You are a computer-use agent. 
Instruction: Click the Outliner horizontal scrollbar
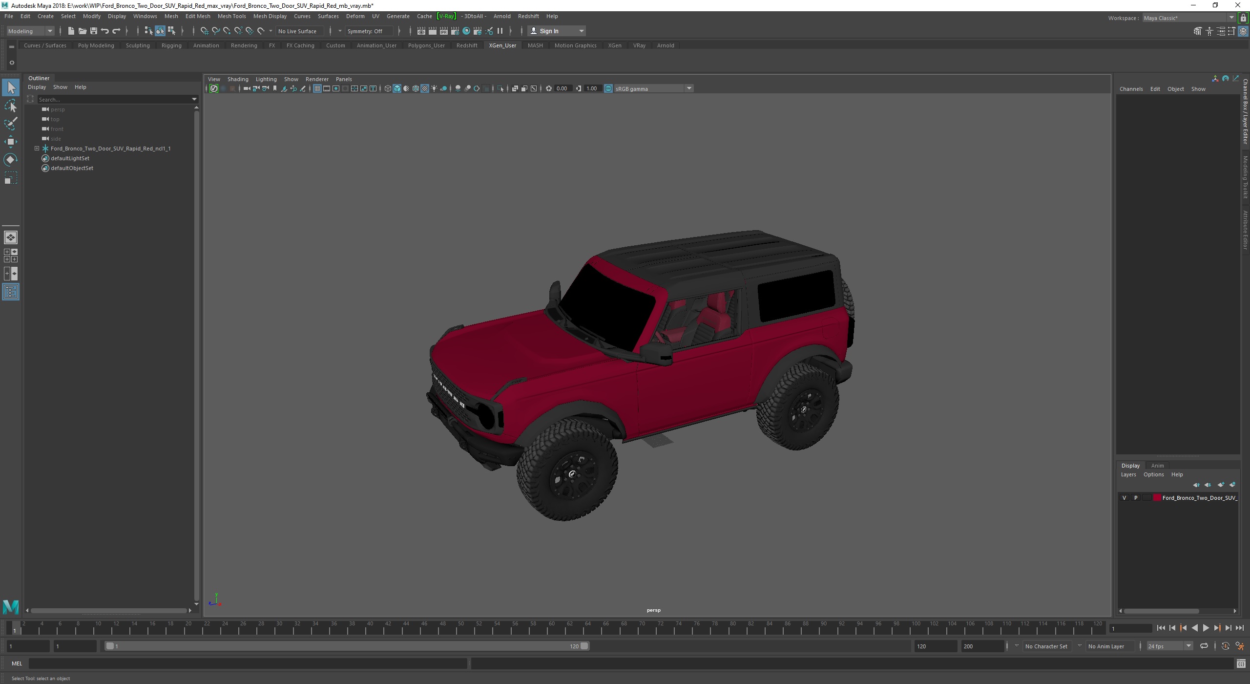click(x=108, y=611)
